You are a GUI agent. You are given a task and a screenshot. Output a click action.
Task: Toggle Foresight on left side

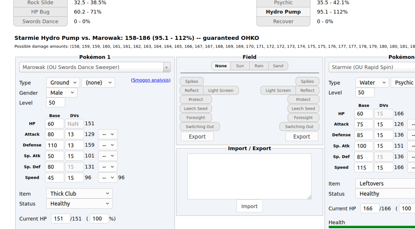(196, 117)
